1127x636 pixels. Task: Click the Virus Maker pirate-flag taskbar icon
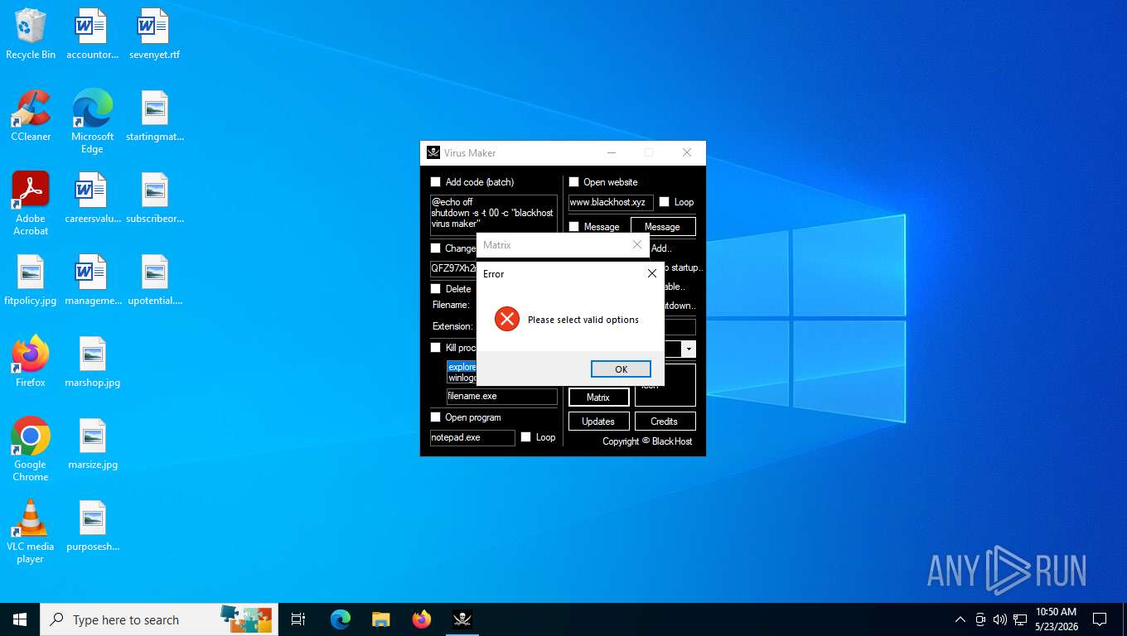(x=462, y=619)
